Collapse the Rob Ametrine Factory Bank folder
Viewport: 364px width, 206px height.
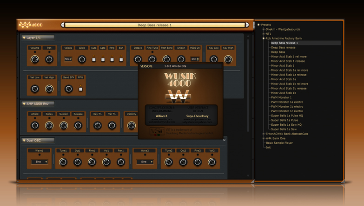pos(264,39)
